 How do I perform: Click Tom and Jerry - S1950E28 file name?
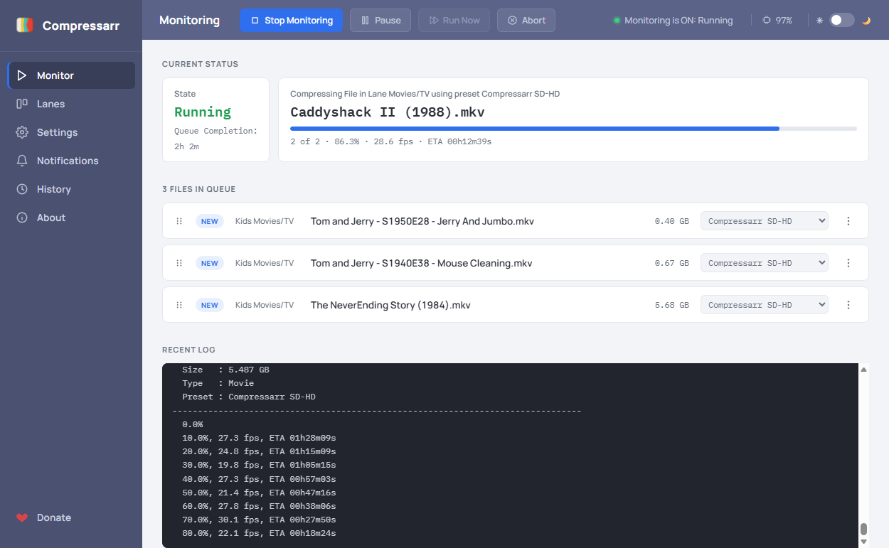pos(422,221)
